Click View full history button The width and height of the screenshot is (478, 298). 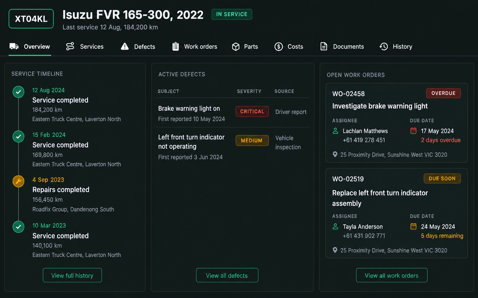click(x=72, y=275)
